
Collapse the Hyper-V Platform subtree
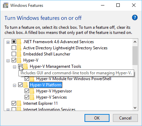[14, 85]
